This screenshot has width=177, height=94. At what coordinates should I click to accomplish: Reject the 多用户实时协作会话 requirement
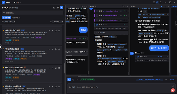click(x=53, y=31)
